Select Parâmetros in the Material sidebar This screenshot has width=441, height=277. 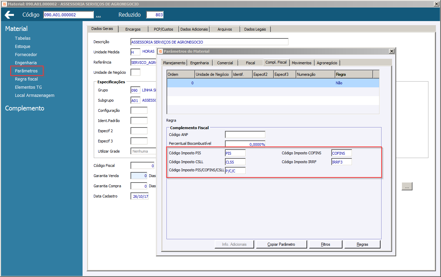pos(26,71)
